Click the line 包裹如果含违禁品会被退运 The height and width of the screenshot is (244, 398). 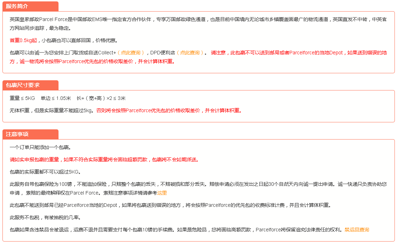coord(39,230)
